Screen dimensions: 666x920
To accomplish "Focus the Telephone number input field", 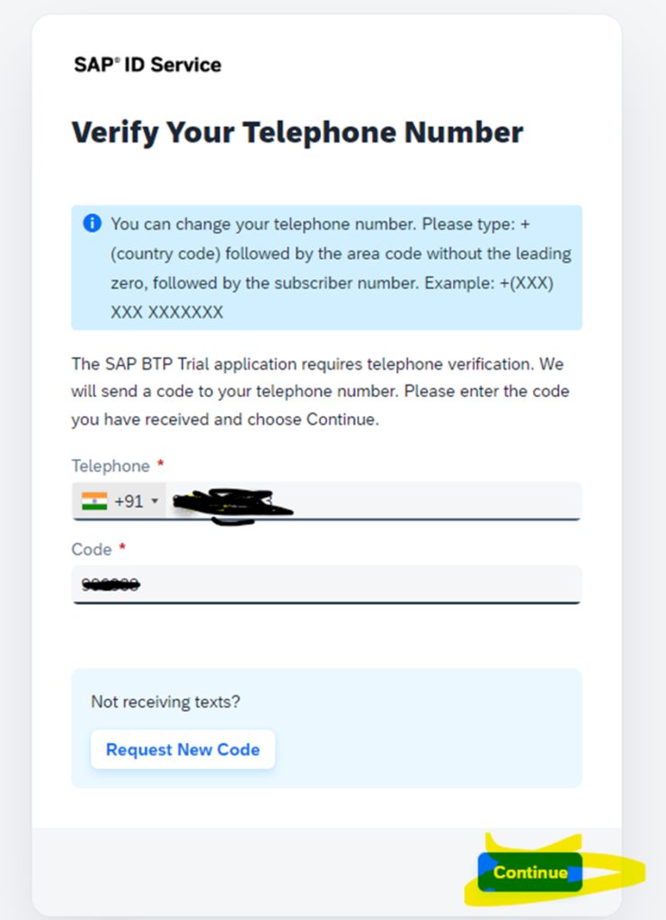I will point(373,501).
